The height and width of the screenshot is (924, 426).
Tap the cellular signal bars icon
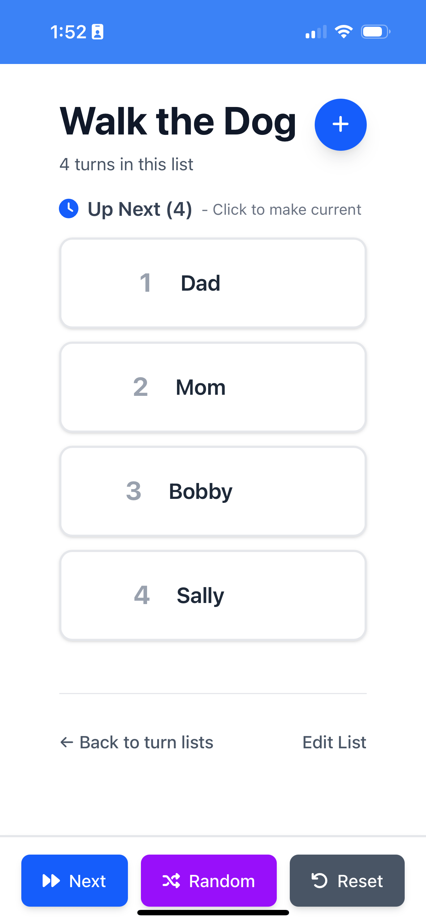[x=316, y=32]
